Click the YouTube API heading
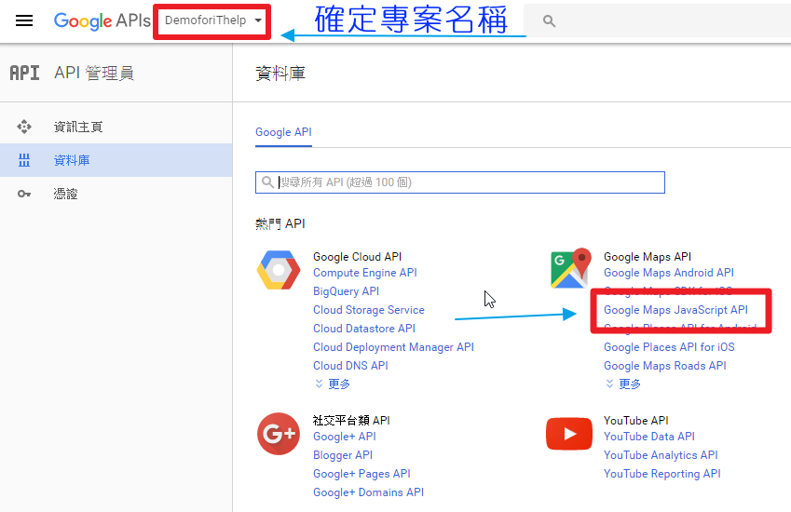 tap(636, 420)
